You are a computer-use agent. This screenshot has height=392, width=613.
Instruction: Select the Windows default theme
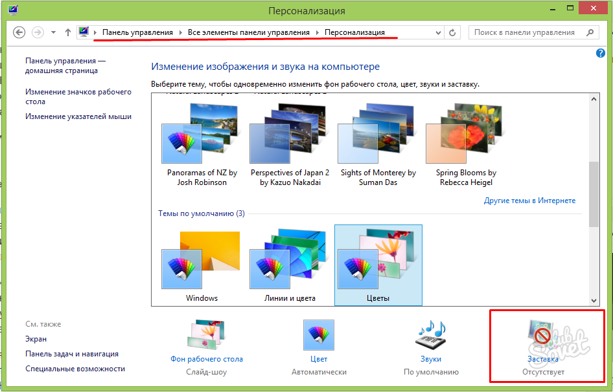coord(201,265)
